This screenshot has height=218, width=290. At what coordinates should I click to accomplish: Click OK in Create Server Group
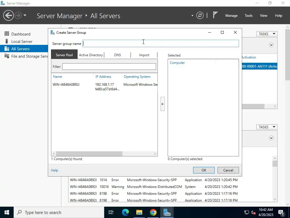(204, 170)
